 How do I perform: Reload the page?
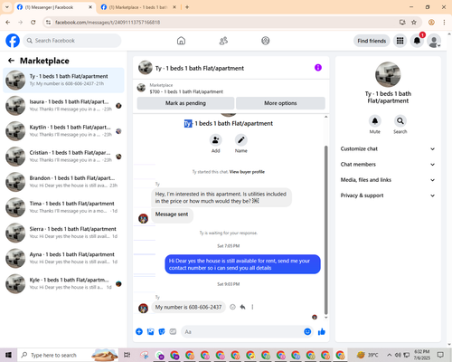[x=33, y=23]
